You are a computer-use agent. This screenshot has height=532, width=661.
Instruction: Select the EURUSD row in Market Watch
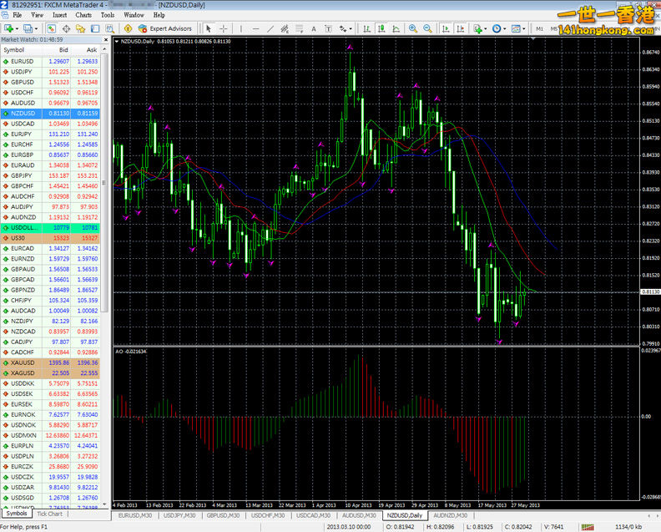(x=50, y=62)
